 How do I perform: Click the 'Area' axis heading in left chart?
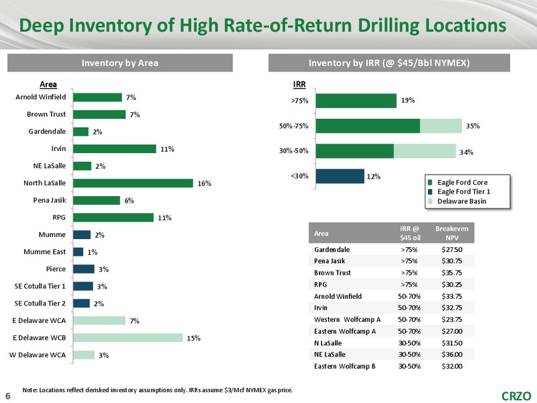[48, 85]
